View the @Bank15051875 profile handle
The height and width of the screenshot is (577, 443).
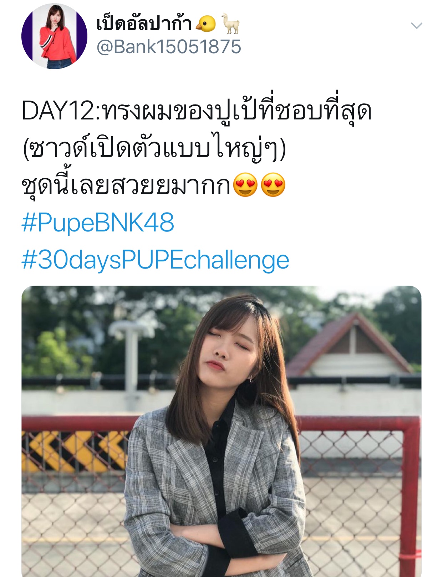click(169, 47)
